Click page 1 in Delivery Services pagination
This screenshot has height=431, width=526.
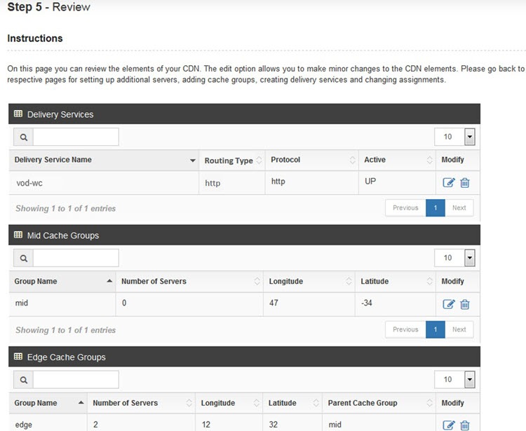pyautogui.click(x=436, y=208)
